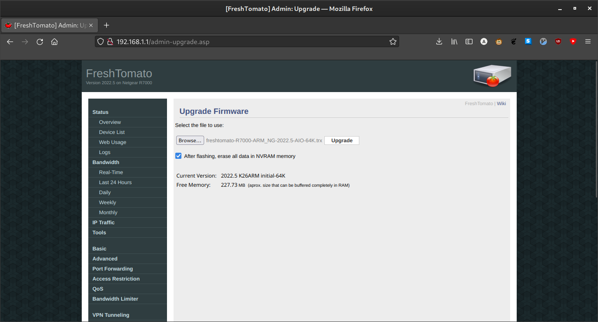Uncheck erase all NVRAM data after flashing

[x=178, y=156]
